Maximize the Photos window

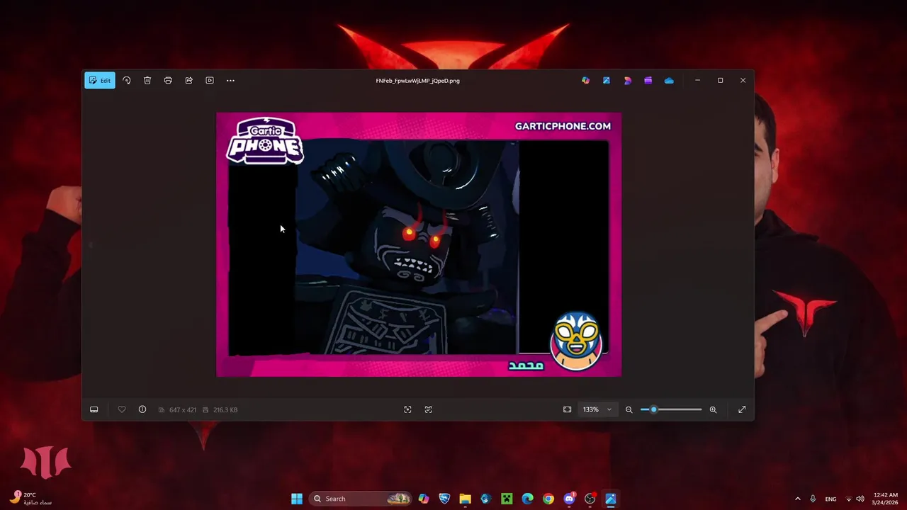point(720,80)
